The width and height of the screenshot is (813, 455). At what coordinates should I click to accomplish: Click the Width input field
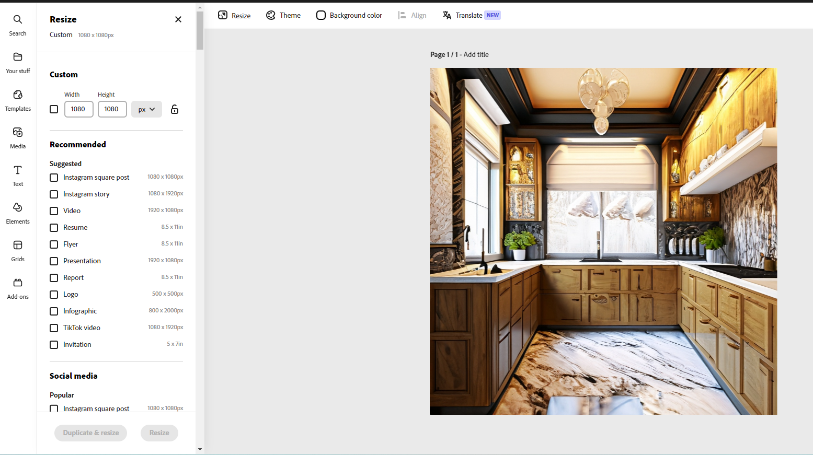coord(79,109)
